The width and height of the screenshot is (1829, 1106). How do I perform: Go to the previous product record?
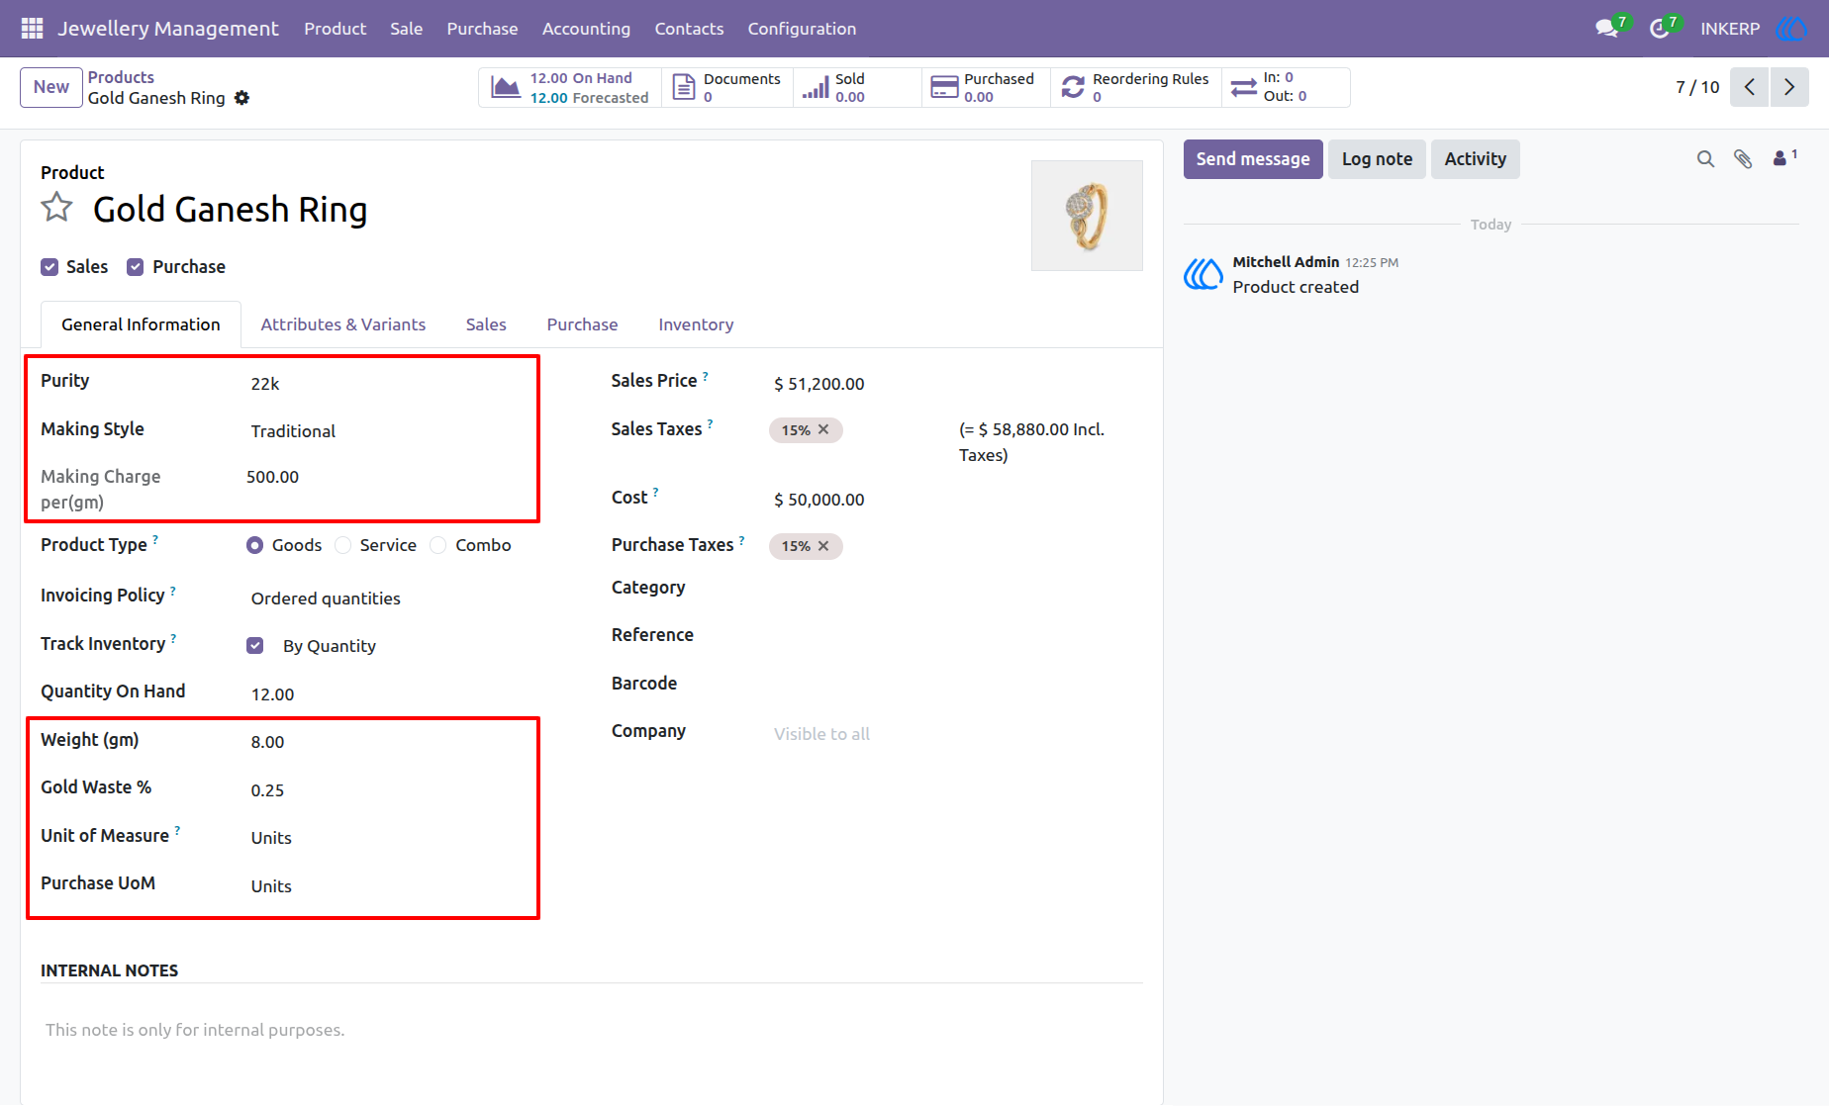coord(1750,87)
